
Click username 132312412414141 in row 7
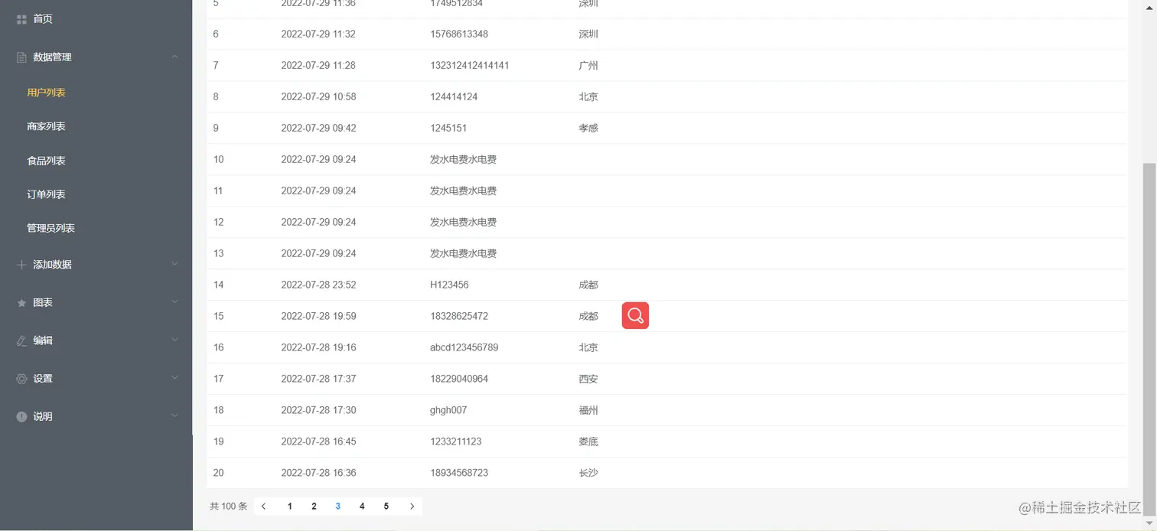(470, 66)
